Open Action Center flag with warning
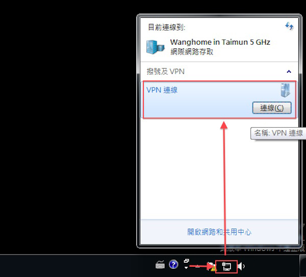 tap(212, 266)
